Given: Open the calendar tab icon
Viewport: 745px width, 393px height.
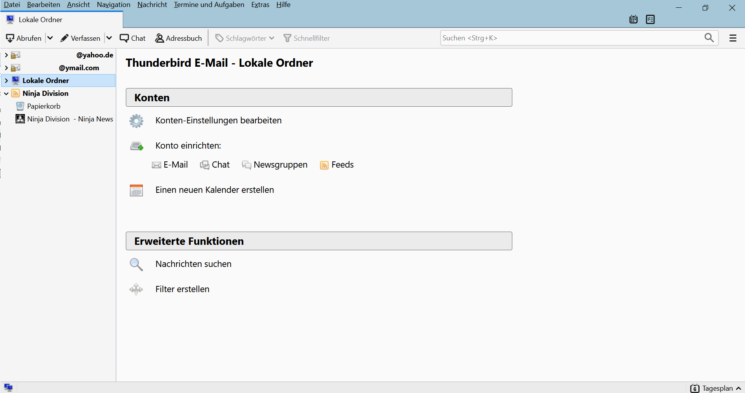Looking at the screenshot, I should coord(634,19).
